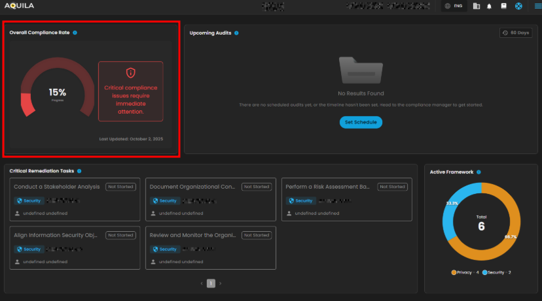The image size is (542, 301).
Task: Toggle the Security legend item
Action: (496, 272)
